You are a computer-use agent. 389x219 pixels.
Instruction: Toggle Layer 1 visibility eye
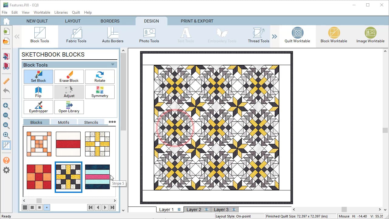click(179, 210)
